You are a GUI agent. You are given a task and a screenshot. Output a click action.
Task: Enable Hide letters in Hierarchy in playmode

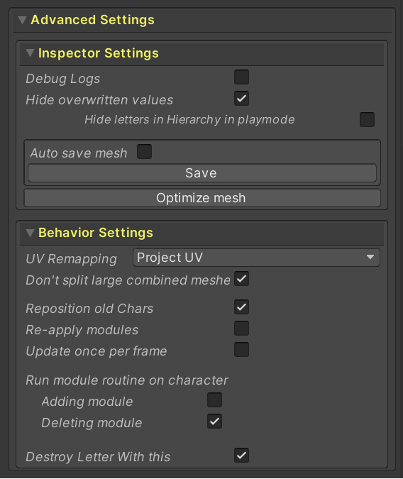(x=367, y=119)
